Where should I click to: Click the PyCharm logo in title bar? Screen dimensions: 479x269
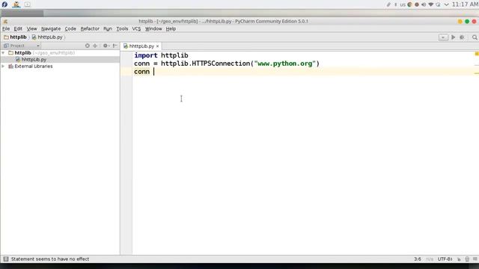pyautogui.click(x=5, y=22)
